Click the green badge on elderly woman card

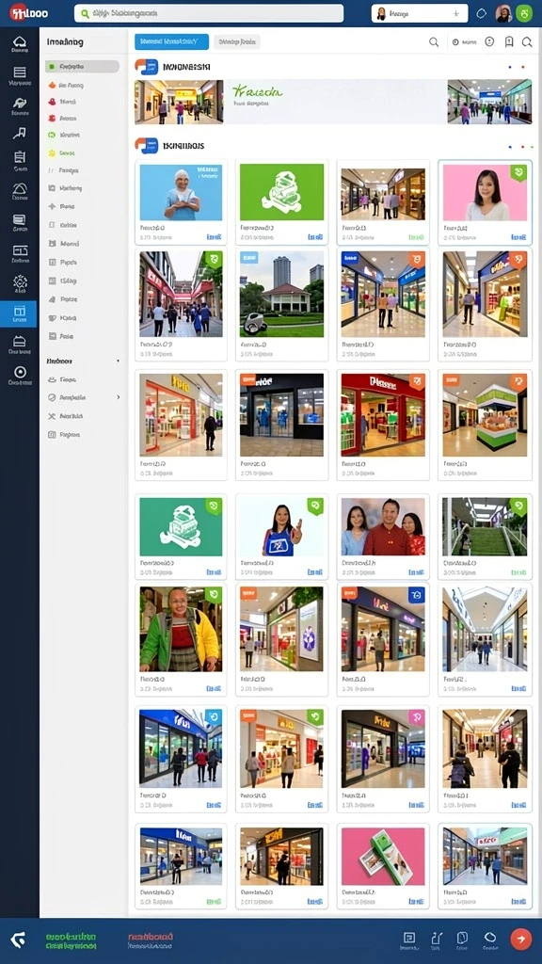[x=214, y=595]
